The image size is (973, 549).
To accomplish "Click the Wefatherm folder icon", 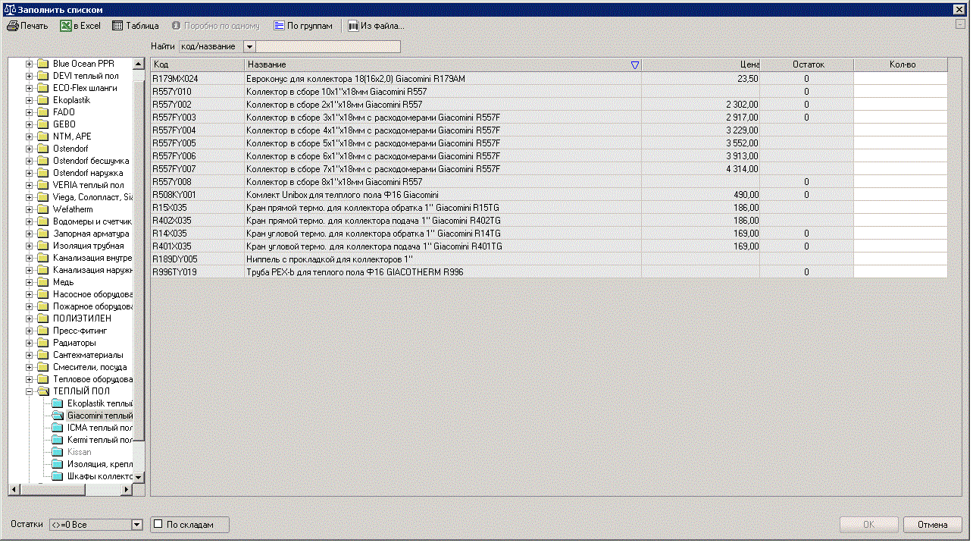I will click(x=43, y=209).
